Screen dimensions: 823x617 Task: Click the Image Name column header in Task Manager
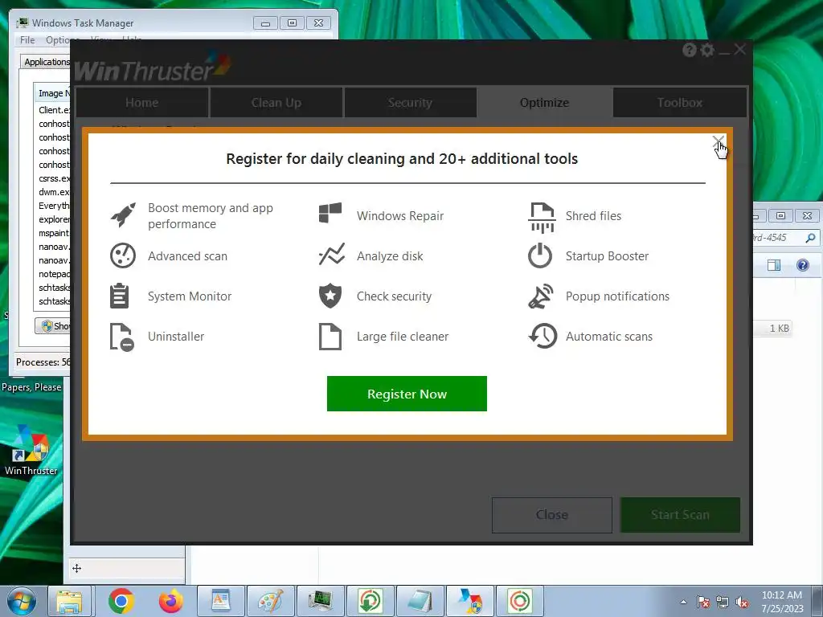coord(52,93)
